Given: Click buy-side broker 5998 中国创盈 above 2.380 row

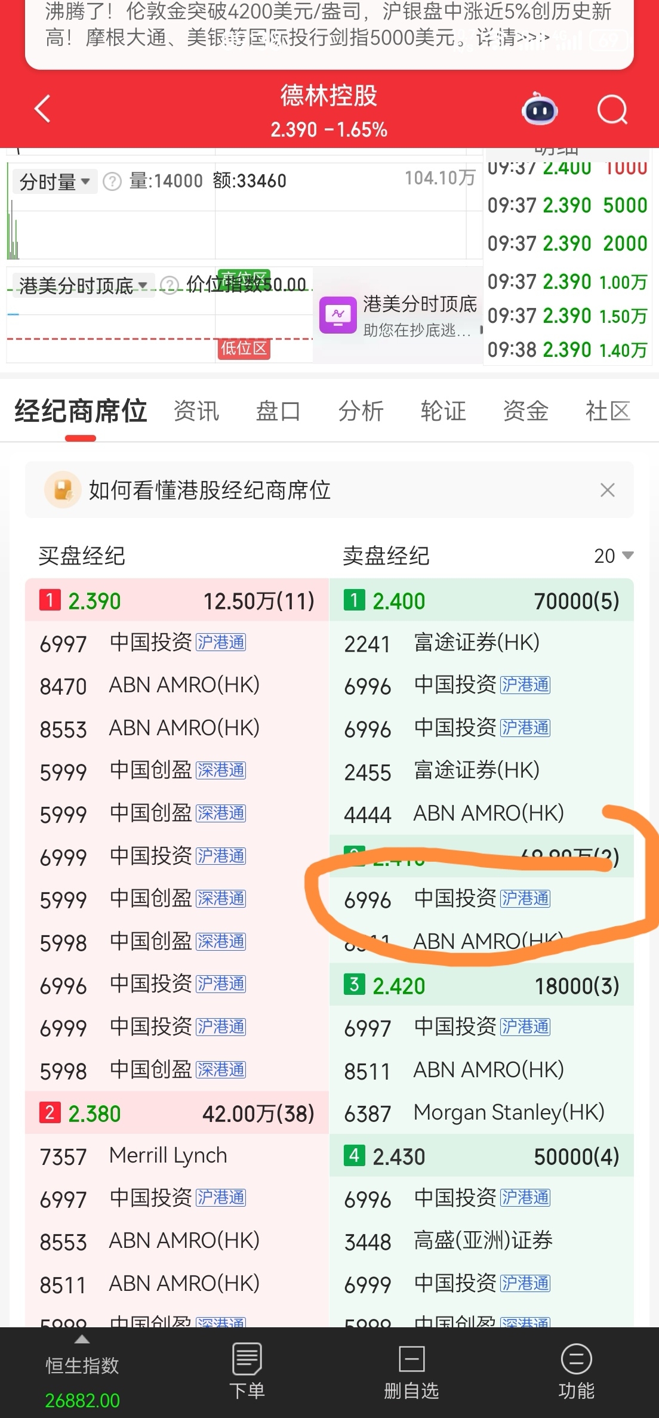Looking at the screenshot, I should [x=177, y=1070].
